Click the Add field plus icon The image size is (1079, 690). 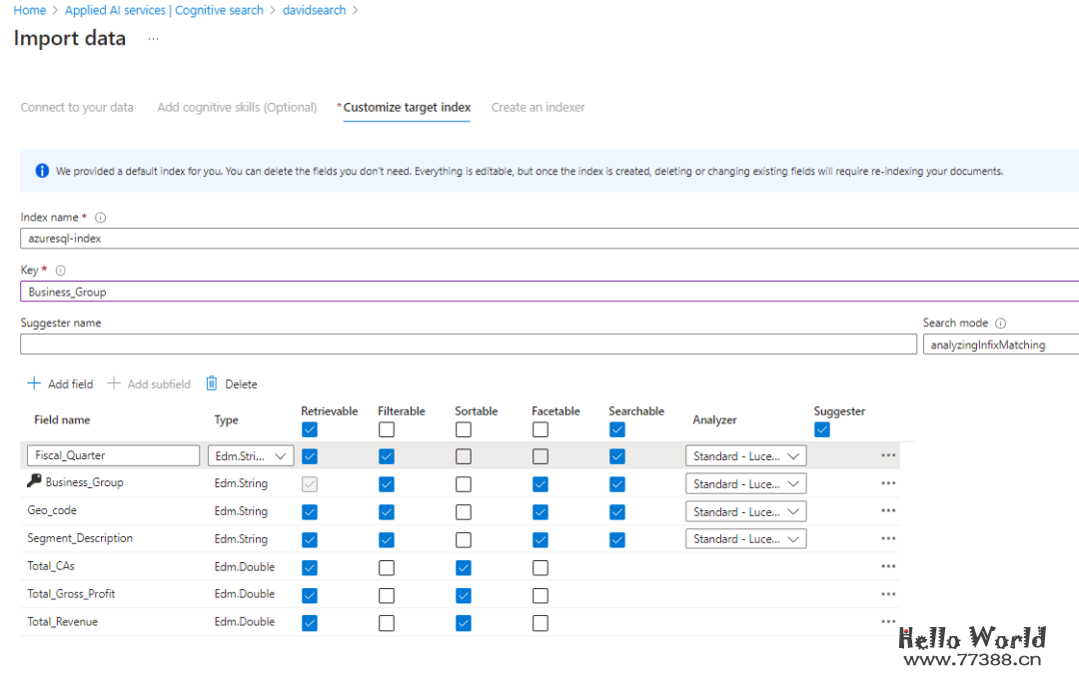34,384
